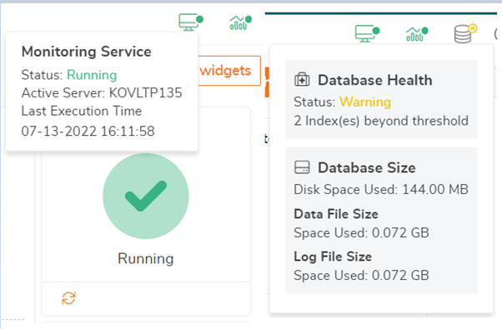Click the analytics chart icon on the left toolbar

(x=240, y=22)
